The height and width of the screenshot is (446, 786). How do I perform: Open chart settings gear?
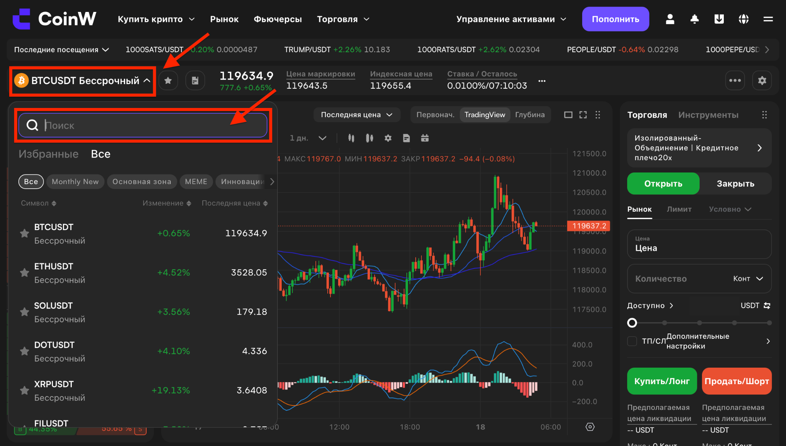coord(388,138)
